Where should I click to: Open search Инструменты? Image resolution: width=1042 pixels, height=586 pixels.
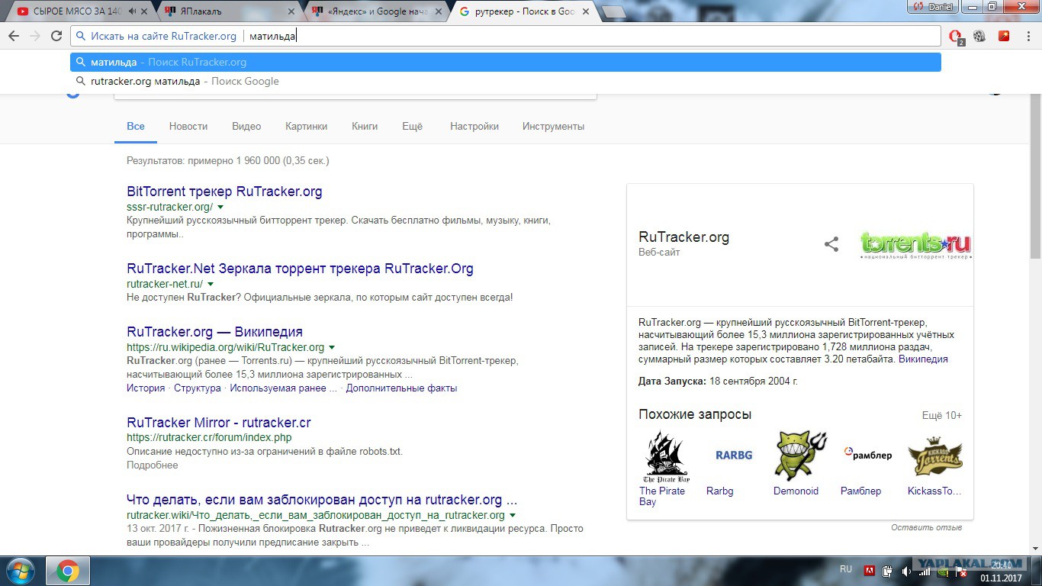[553, 127]
